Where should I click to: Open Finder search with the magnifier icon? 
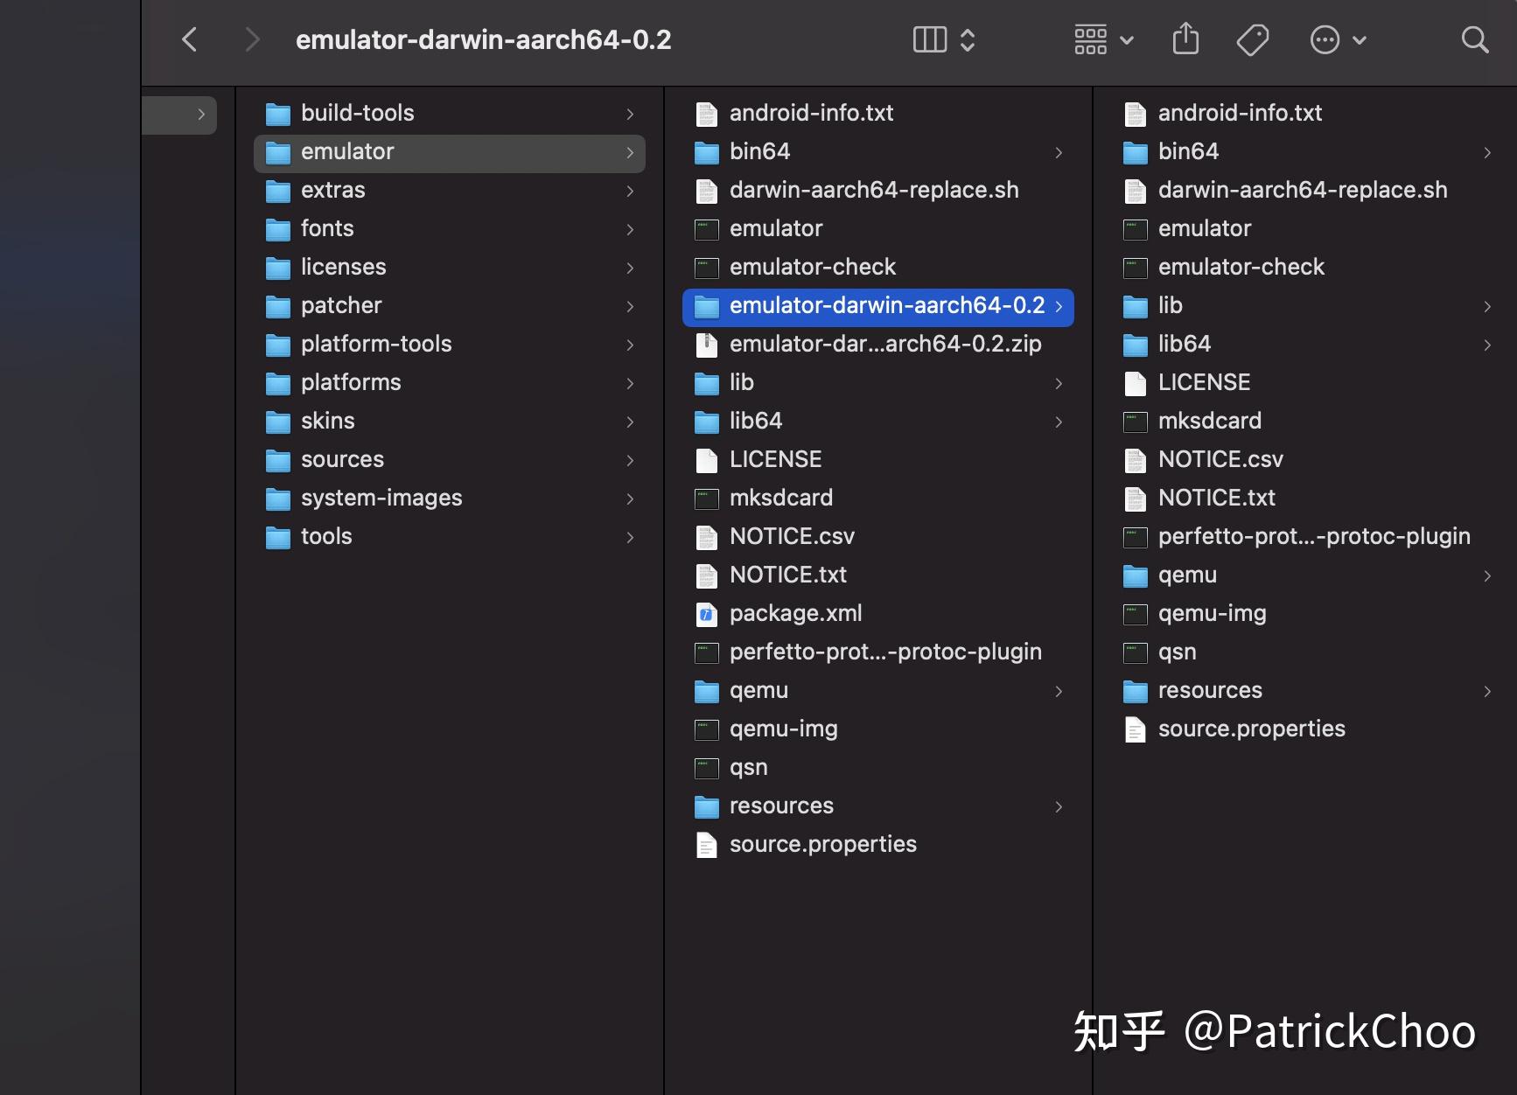point(1475,39)
